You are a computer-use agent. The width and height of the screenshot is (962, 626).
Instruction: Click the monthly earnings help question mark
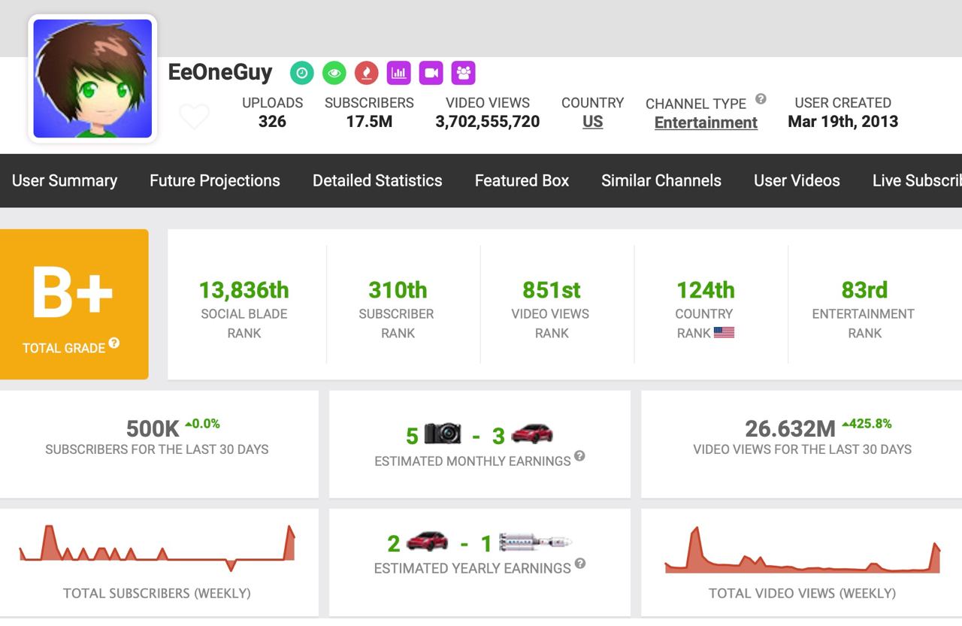[x=579, y=455]
